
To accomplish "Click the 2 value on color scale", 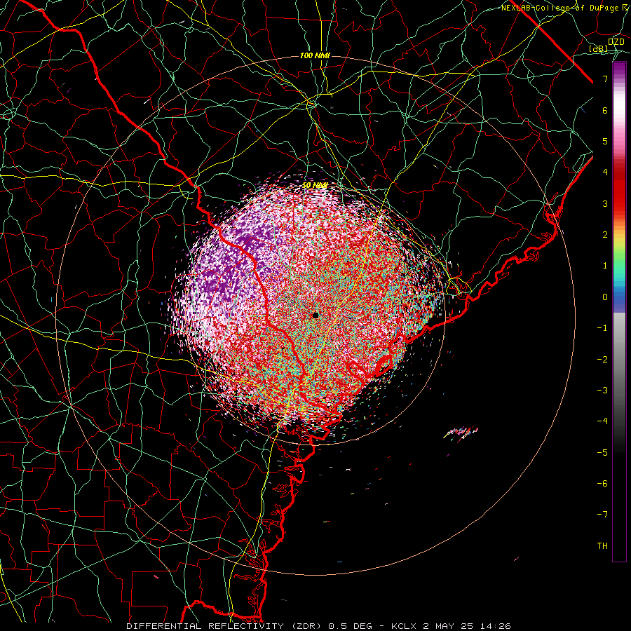I will [x=605, y=235].
